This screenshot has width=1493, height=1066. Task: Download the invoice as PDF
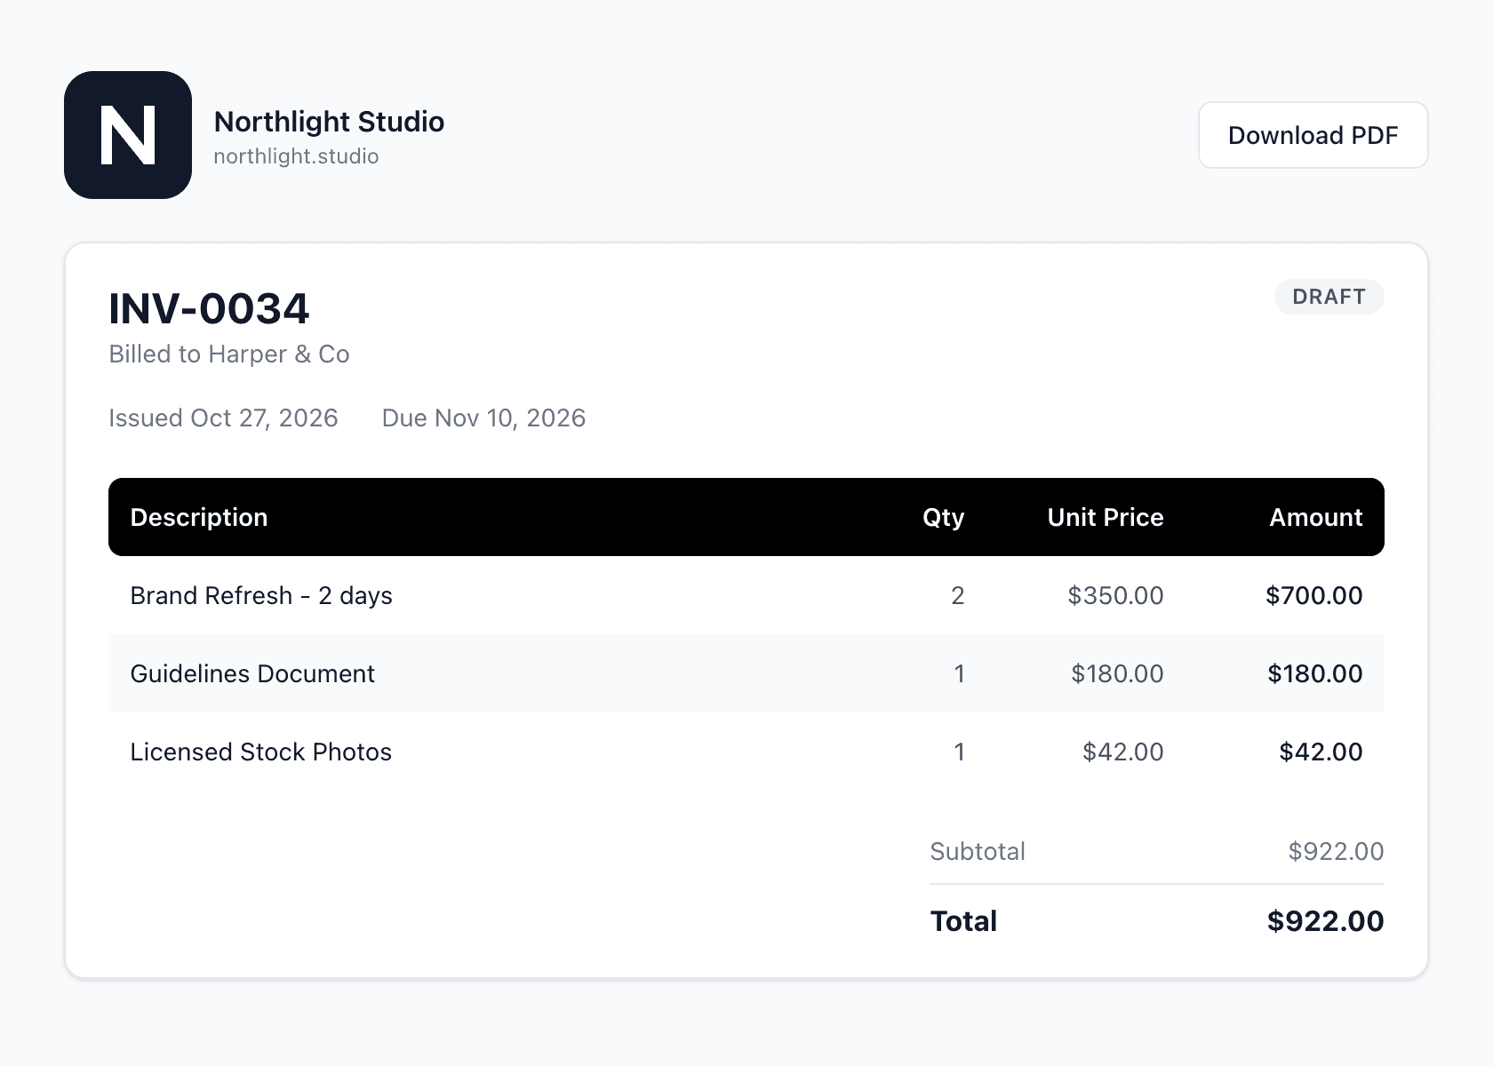tap(1313, 135)
